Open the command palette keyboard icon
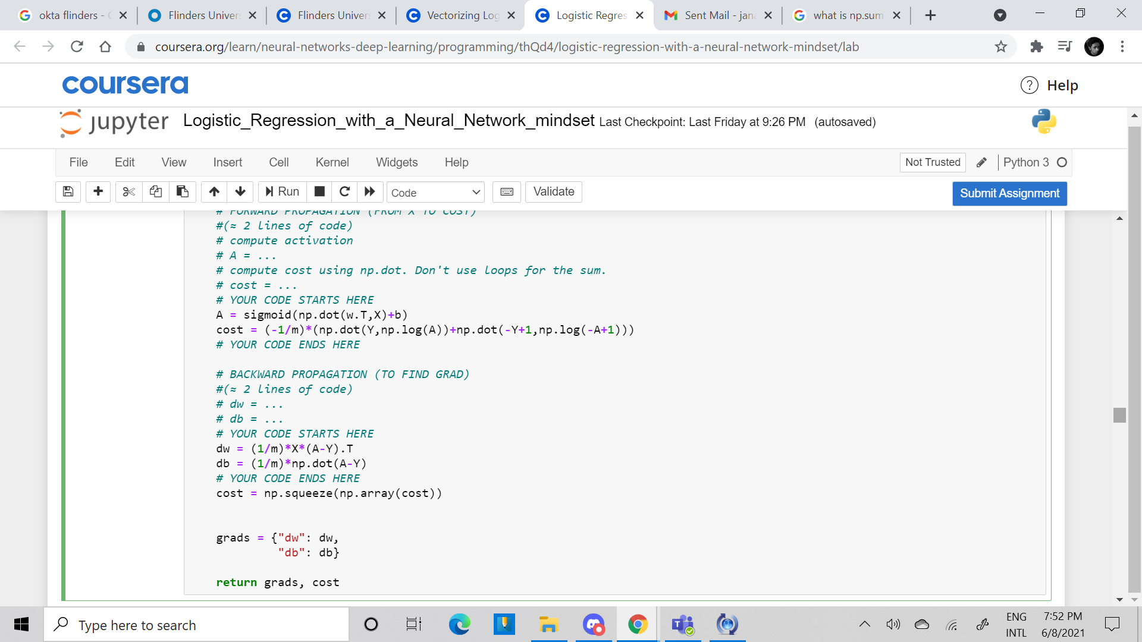The width and height of the screenshot is (1142, 642). point(507,191)
